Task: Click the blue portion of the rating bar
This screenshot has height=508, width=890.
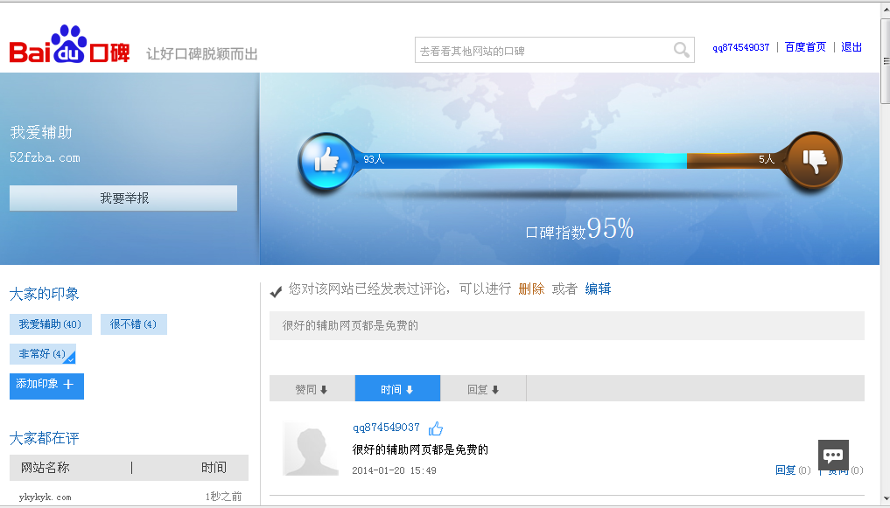Action: pyautogui.click(x=525, y=160)
